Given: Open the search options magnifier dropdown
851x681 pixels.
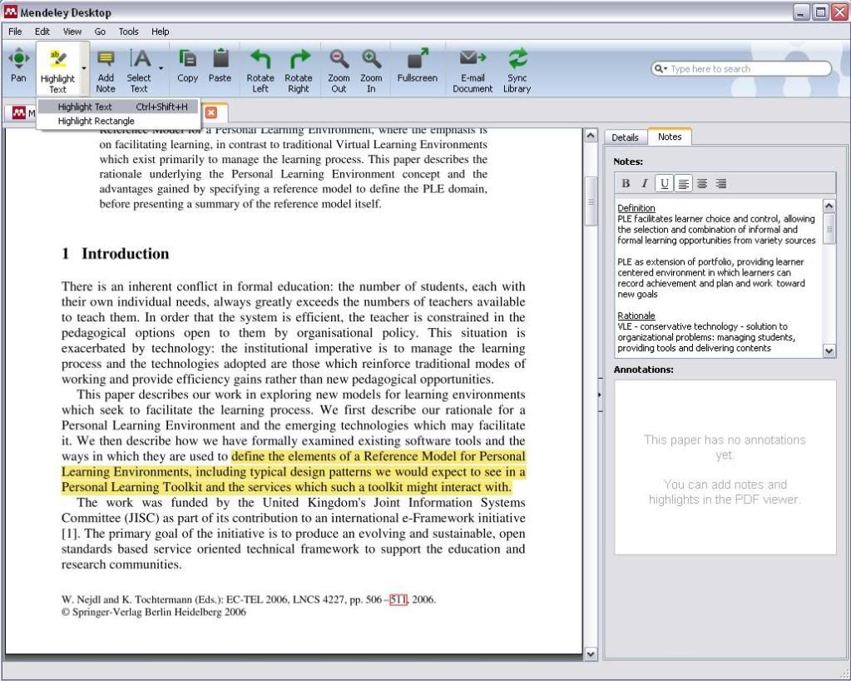Looking at the screenshot, I should (661, 68).
